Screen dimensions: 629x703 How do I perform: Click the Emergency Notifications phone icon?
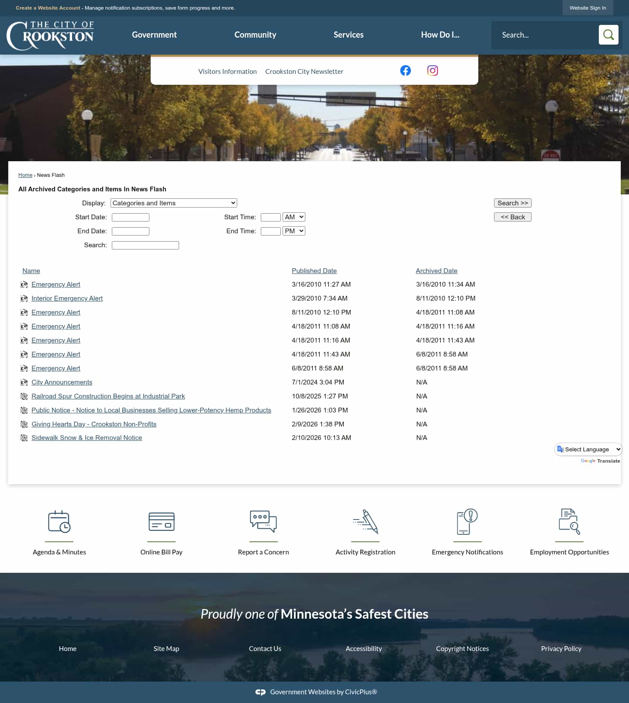pyautogui.click(x=467, y=521)
